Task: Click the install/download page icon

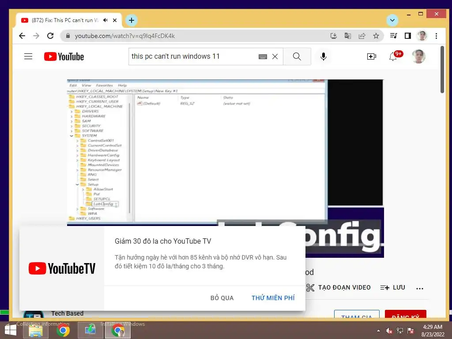Action: (x=334, y=36)
